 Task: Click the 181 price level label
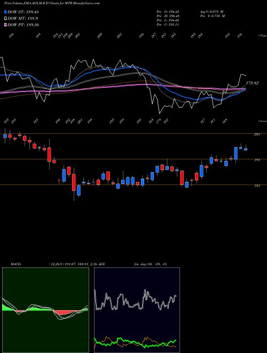(257, 186)
